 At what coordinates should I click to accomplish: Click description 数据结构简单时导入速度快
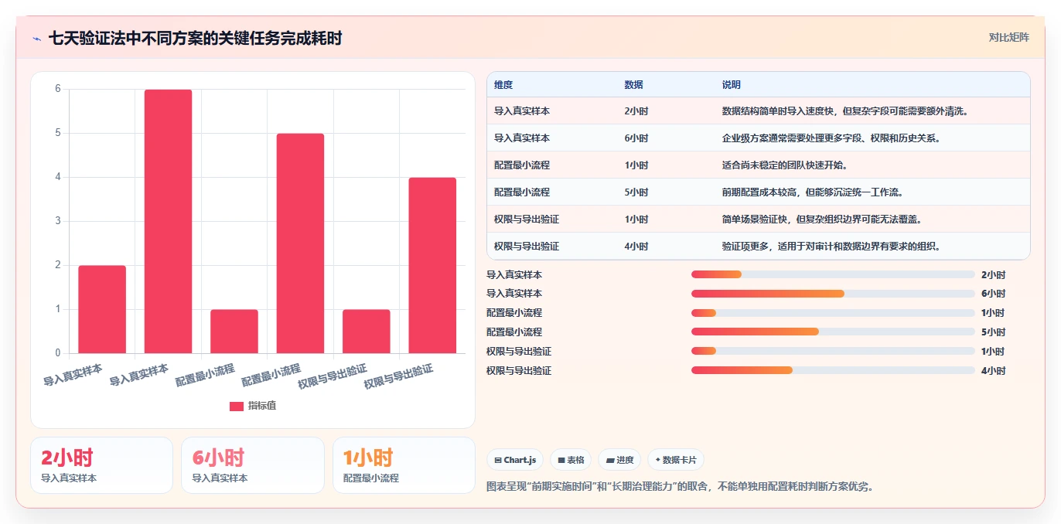845,111
